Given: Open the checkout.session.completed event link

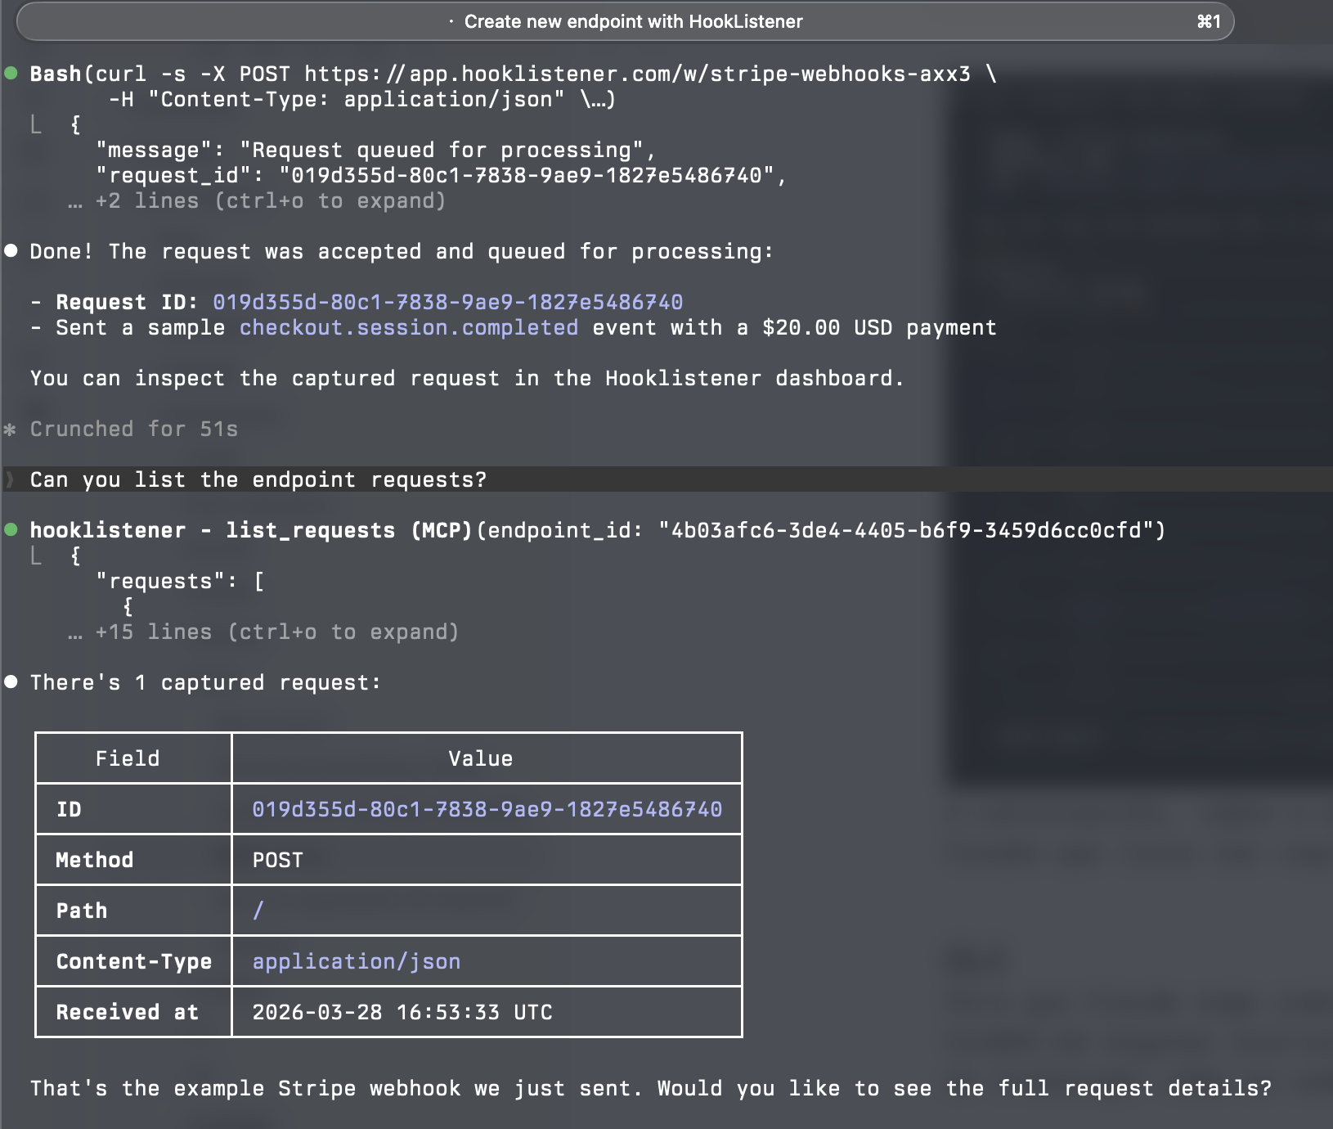Looking at the screenshot, I should tap(407, 327).
